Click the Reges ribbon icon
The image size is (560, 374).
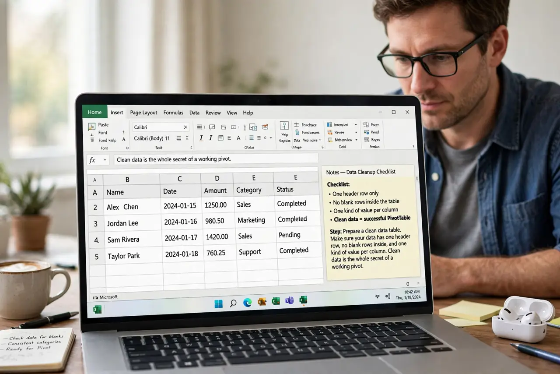coord(366,140)
